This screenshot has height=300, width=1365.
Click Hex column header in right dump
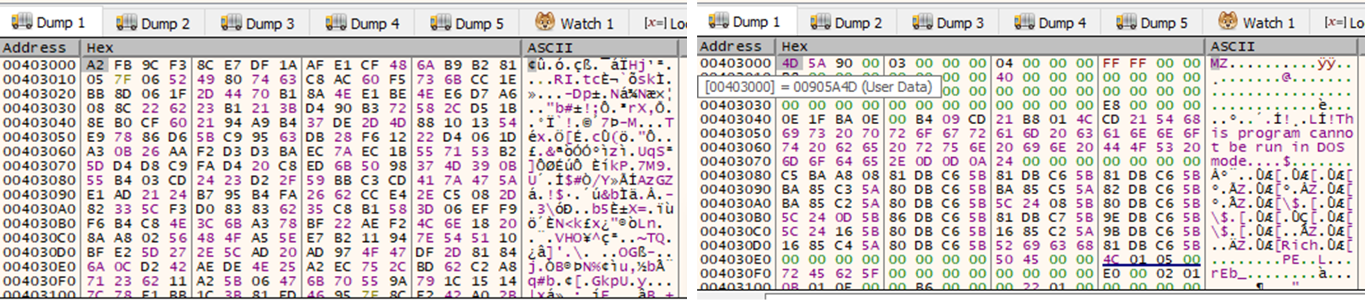pos(990,46)
